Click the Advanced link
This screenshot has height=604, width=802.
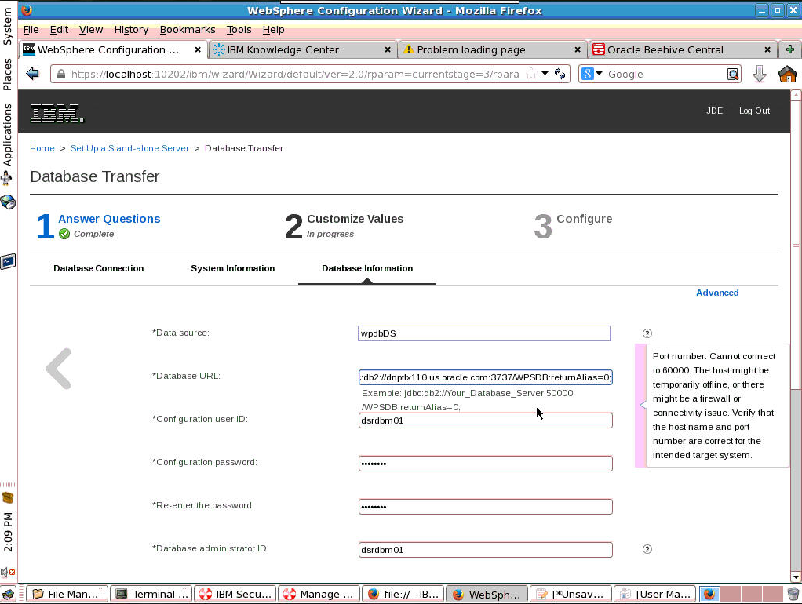click(x=717, y=293)
